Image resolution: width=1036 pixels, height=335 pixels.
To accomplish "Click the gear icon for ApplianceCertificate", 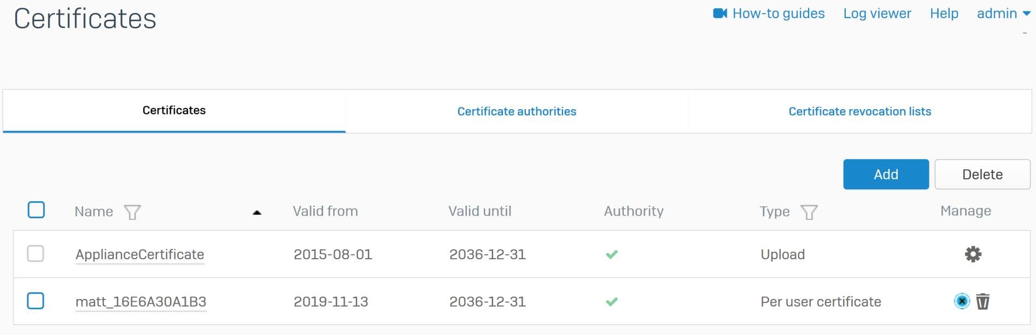I will (973, 254).
